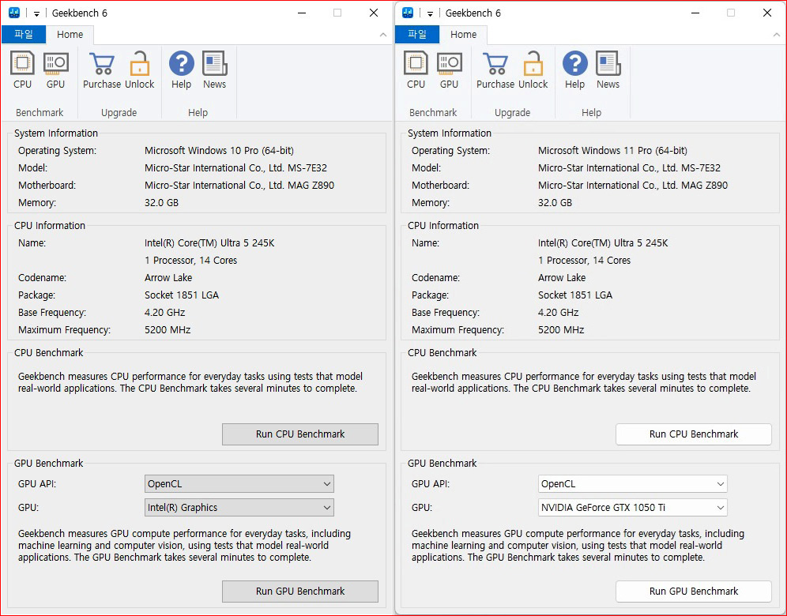Click 'MS-7E32' model value in left window

[307, 167]
